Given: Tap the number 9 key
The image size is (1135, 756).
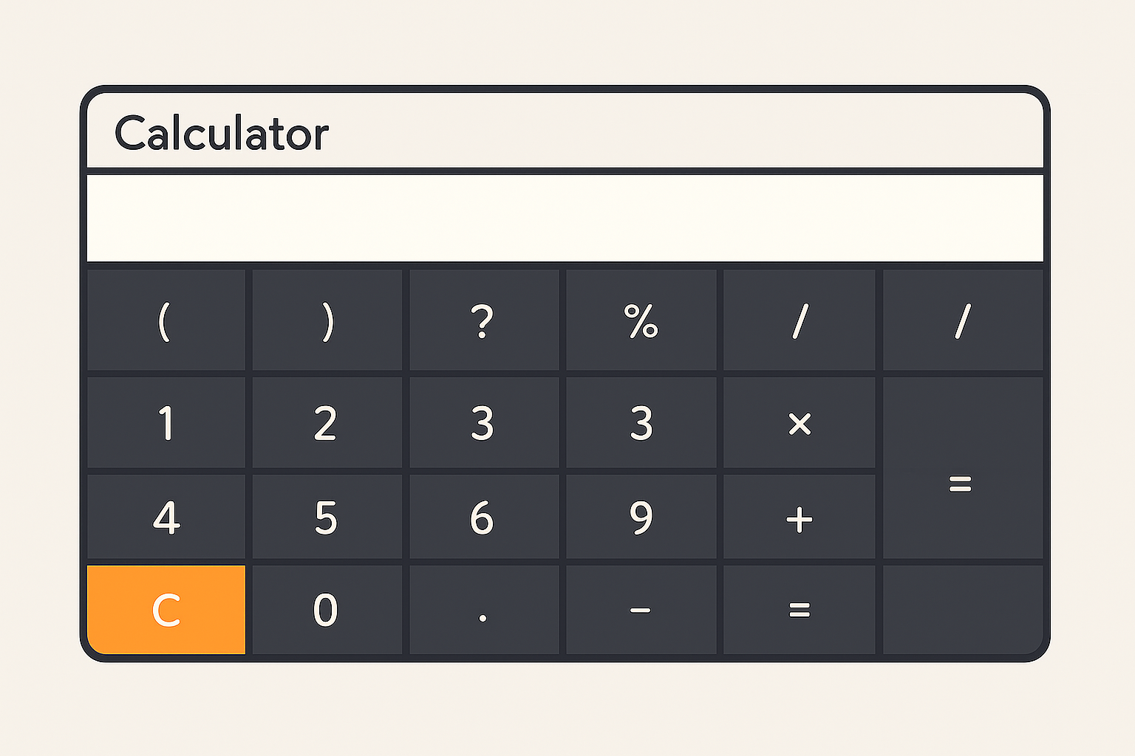Looking at the screenshot, I should [641, 517].
